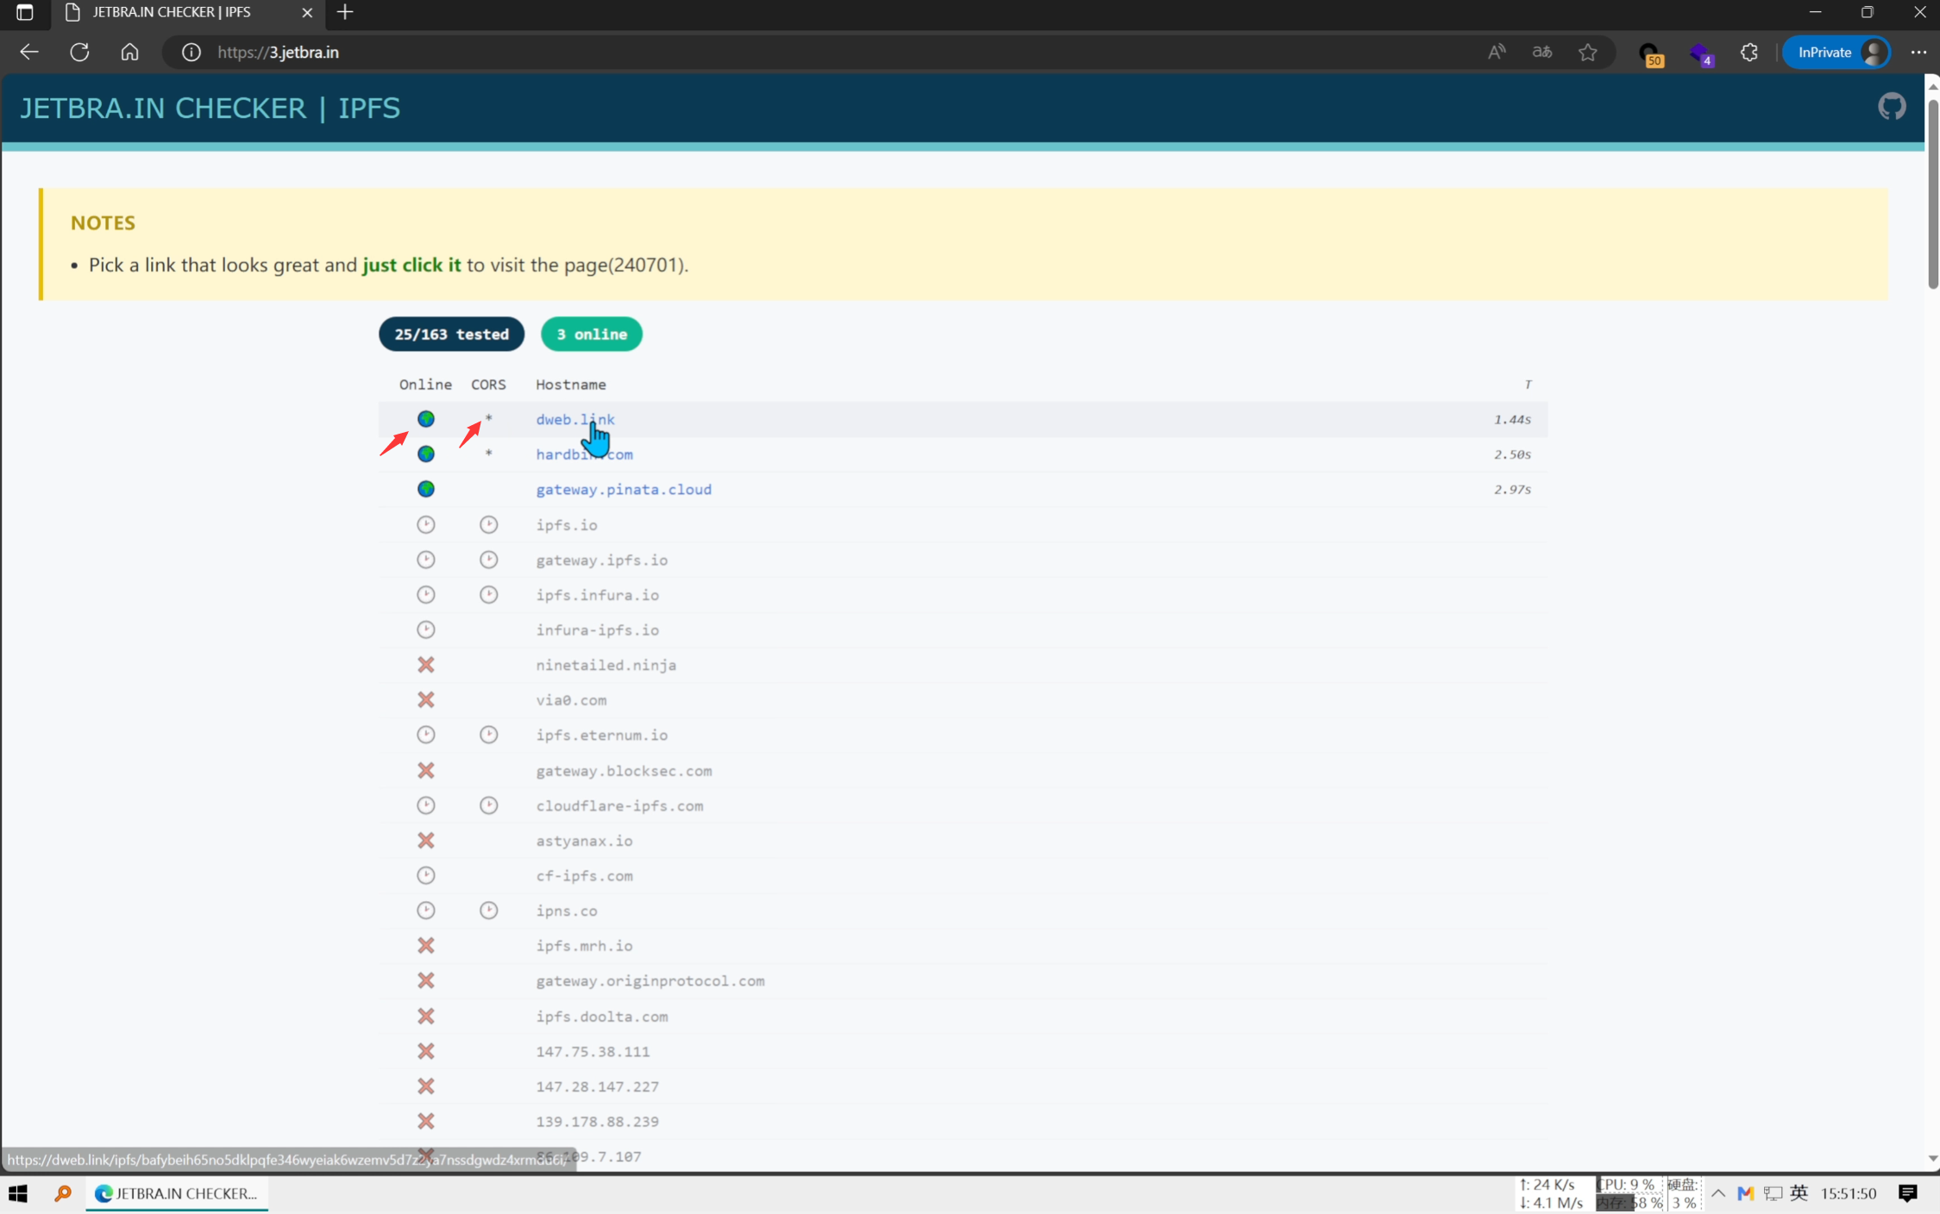Click the 2.97s response time value
Screen dimensions: 1940x1214
[1512, 489]
